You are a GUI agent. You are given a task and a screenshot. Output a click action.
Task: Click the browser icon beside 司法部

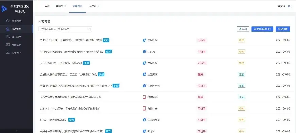pos(144,52)
